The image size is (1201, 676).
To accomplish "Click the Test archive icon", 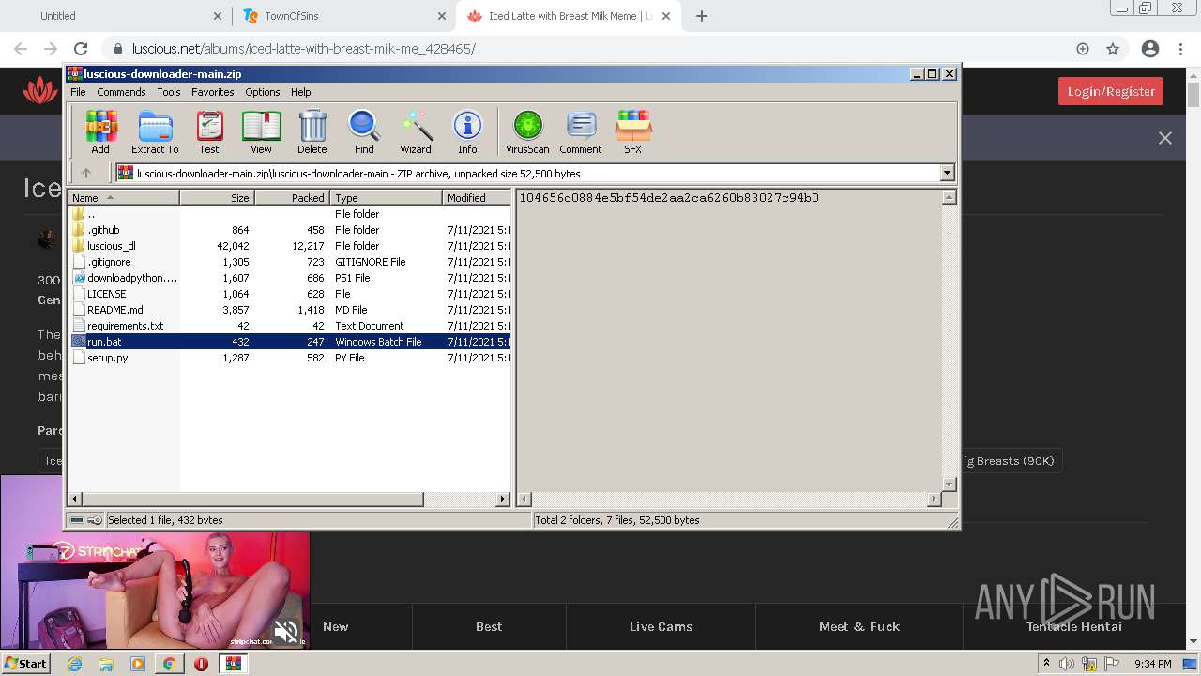I will 209,131.
